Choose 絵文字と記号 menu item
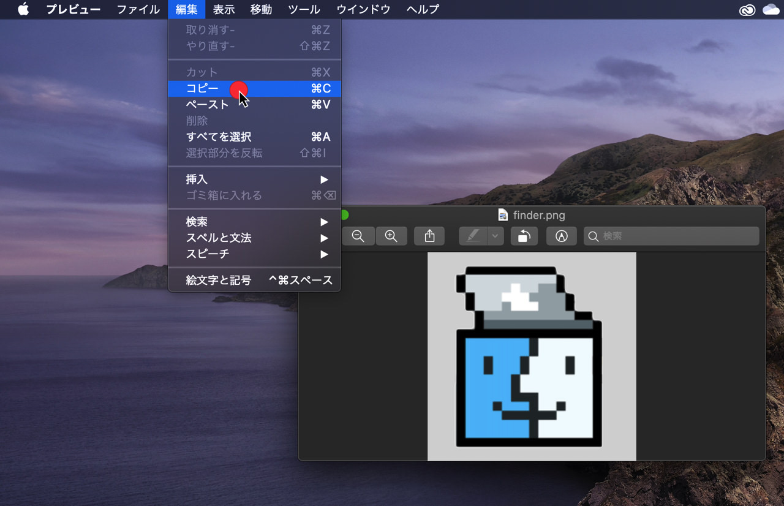Screen dimensions: 784x506 pos(255,281)
